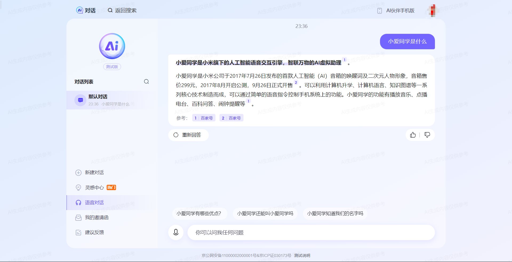Open 灵感中心 inspiration center
The width and height of the screenshot is (512, 262).
point(94,188)
